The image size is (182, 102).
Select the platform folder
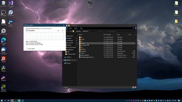tap(83, 49)
